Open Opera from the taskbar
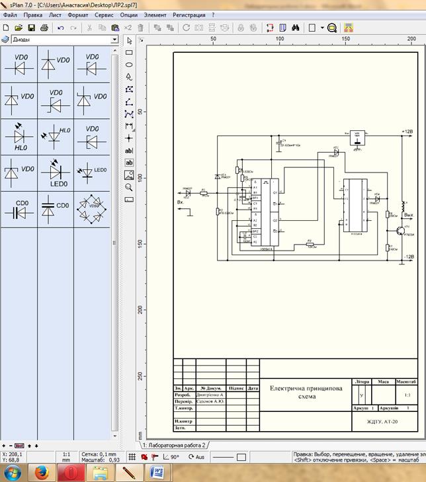Viewport: 426px width, 482px height. point(71,473)
